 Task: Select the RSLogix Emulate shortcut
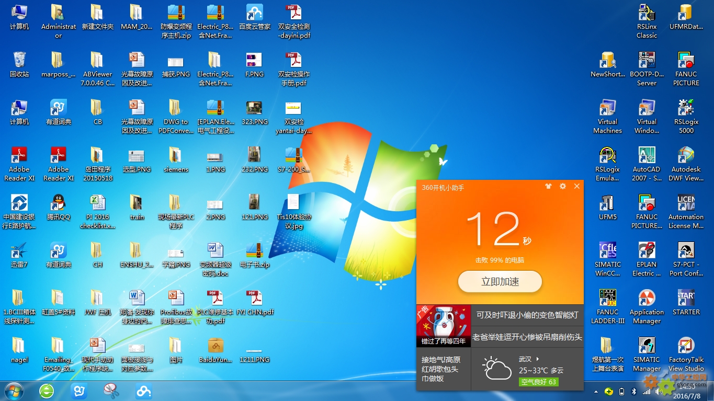click(608, 164)
